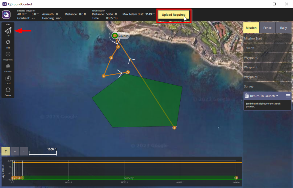Screen dimensions: 293x188
Task: Switch to the Rally tab
Action: click(x=283, y=28)
